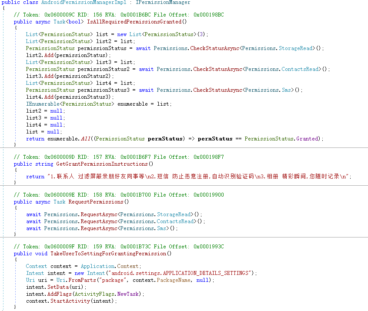Select the Token 0x0600009C comment line
The width and height of the screenshot is (368, 311).
tap(119, 15)
